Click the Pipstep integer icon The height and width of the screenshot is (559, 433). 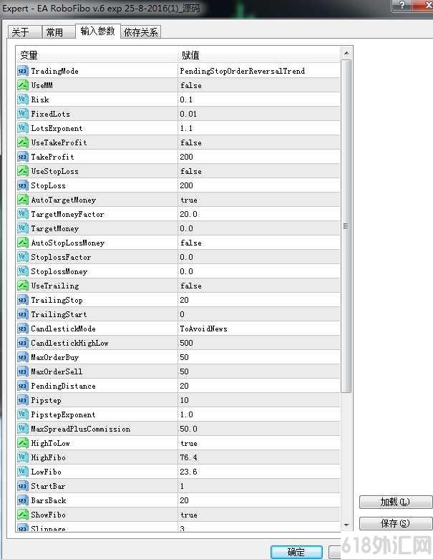22,400
